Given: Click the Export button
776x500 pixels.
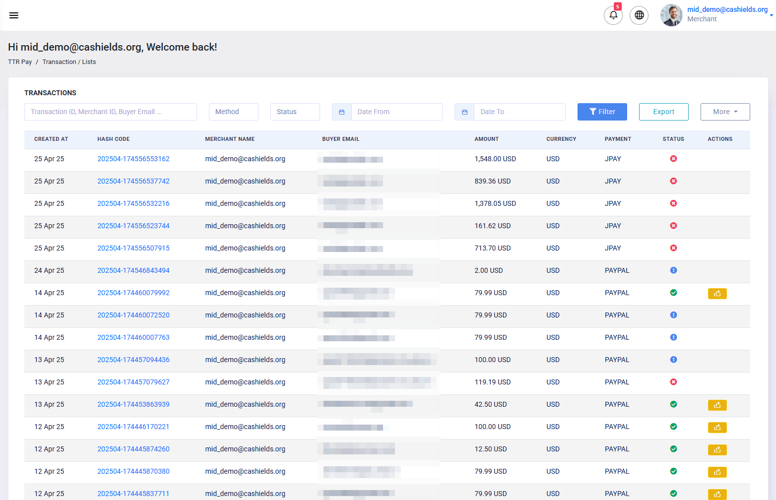Looking at the screenshot, I should pyautogui.click(x=663, y=112).
